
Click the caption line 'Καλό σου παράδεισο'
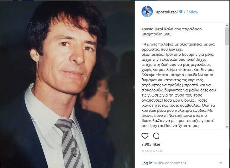pyautogui.click(x=183, y=29)
